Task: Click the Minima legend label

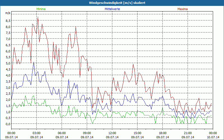Action: [41, 9]
